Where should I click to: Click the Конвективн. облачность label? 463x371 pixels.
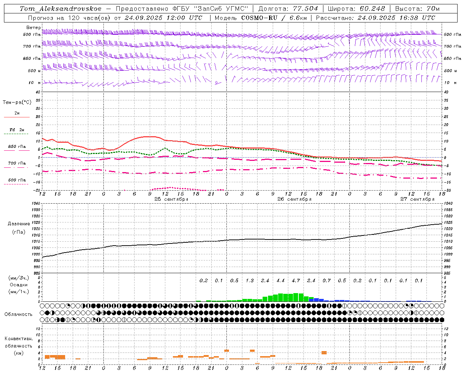[x=18, y=342]
